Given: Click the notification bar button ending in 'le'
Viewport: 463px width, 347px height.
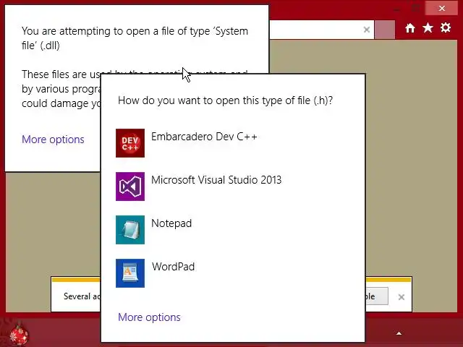Looking at the screenshot, I should coord(377,296).
